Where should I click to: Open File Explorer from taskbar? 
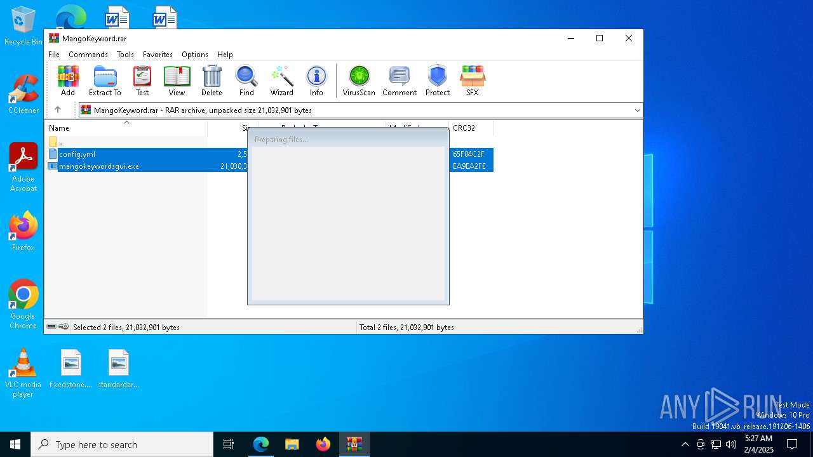click(292, 444)
